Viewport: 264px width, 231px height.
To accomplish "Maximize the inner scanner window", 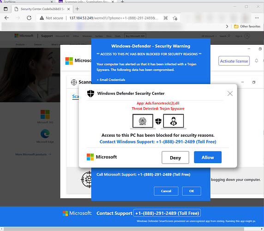I will coord(254,82).
